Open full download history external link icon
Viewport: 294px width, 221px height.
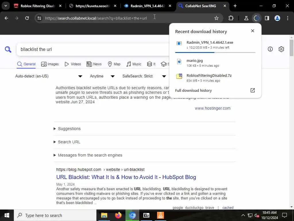(253, 90)
